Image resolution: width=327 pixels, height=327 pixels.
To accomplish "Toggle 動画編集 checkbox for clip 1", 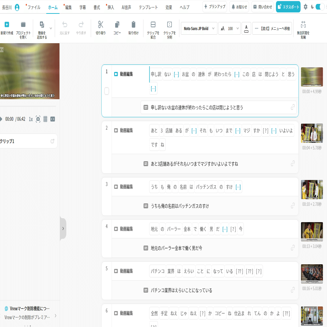I will click(116, 74).
